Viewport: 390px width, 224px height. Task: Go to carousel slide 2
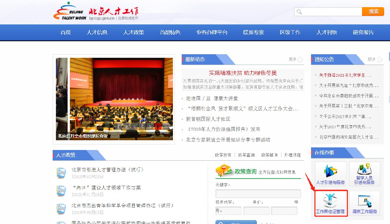(x=126, y=127)
